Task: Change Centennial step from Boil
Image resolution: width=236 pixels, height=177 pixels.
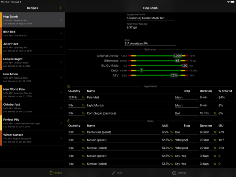Action: pos(187,132)
